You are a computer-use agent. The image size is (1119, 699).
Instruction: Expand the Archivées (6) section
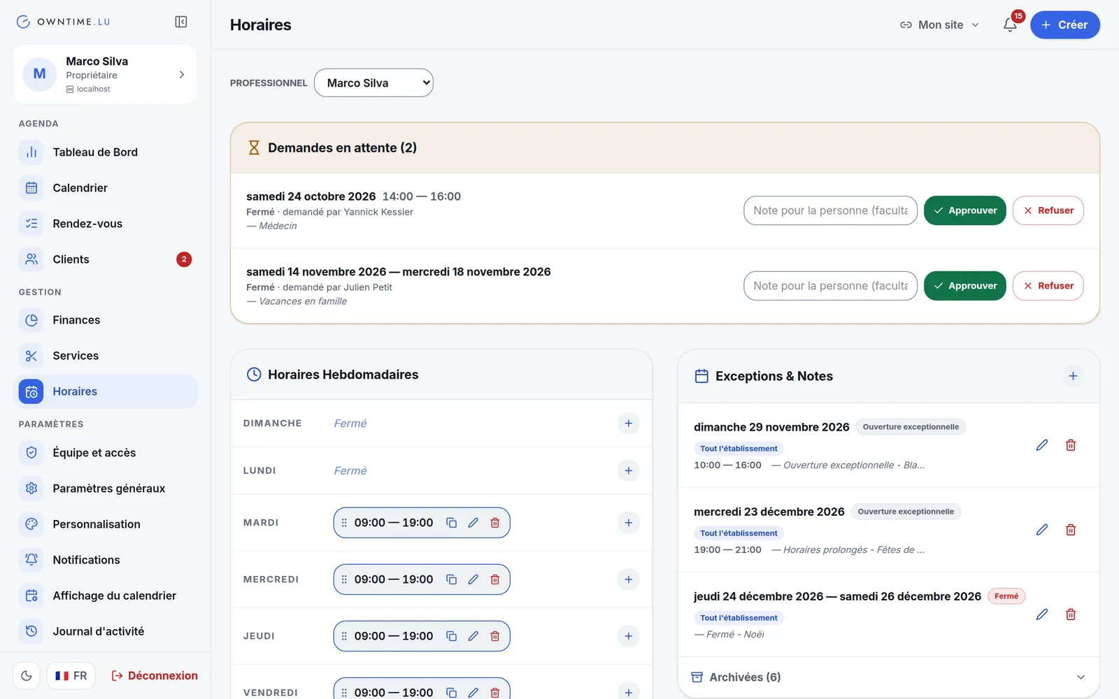point(888,677)
